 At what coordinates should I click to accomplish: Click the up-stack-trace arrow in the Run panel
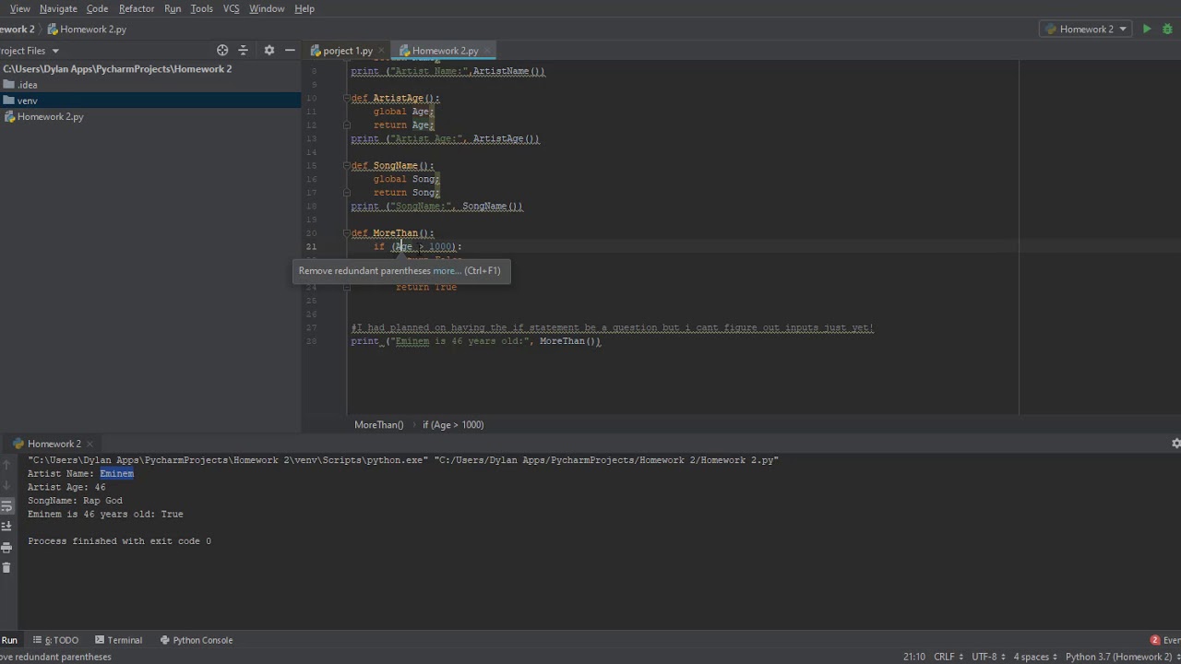click(6, 465)
